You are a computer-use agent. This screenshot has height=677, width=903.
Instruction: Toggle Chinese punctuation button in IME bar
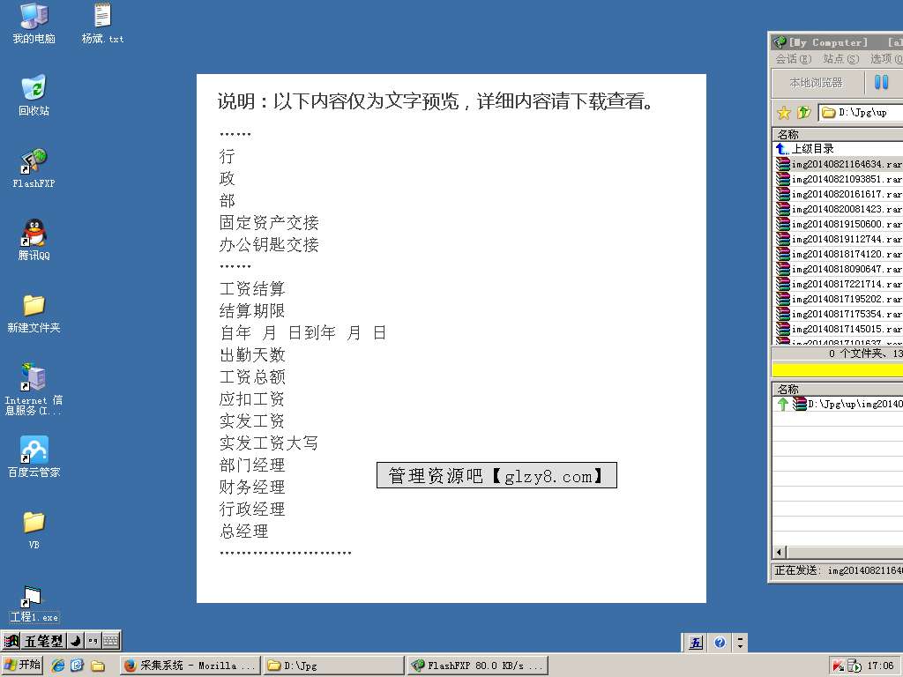point(93,640)
